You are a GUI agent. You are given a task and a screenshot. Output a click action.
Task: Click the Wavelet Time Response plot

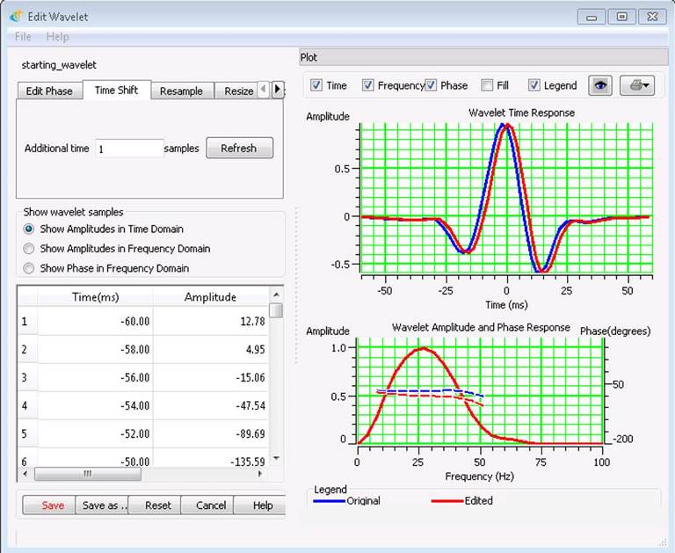pyautogui.click(x=506, y=198)
